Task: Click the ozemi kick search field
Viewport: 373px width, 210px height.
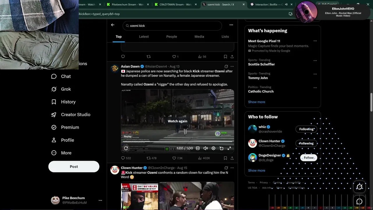Action: 172,26
